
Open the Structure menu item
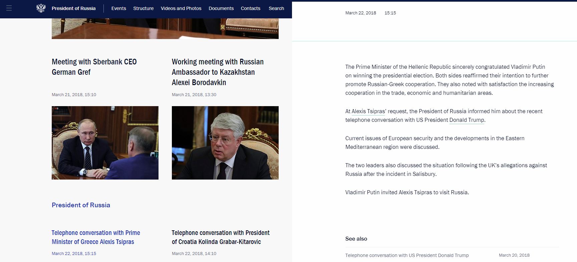pos(143,8)
